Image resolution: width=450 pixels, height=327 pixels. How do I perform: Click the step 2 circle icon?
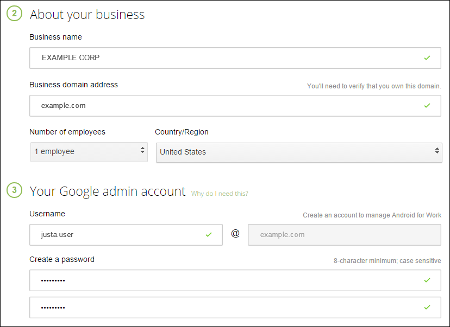pyautogui.click(x=14, y=14)
